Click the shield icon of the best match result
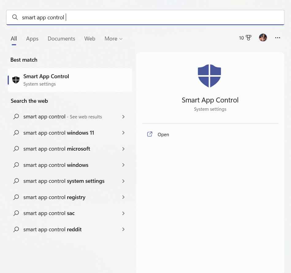This screenshot has width=291, height=273. click(x=16, y=80)
